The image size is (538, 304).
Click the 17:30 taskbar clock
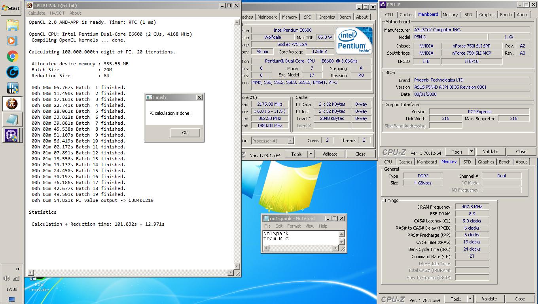[x=12, y=289]
